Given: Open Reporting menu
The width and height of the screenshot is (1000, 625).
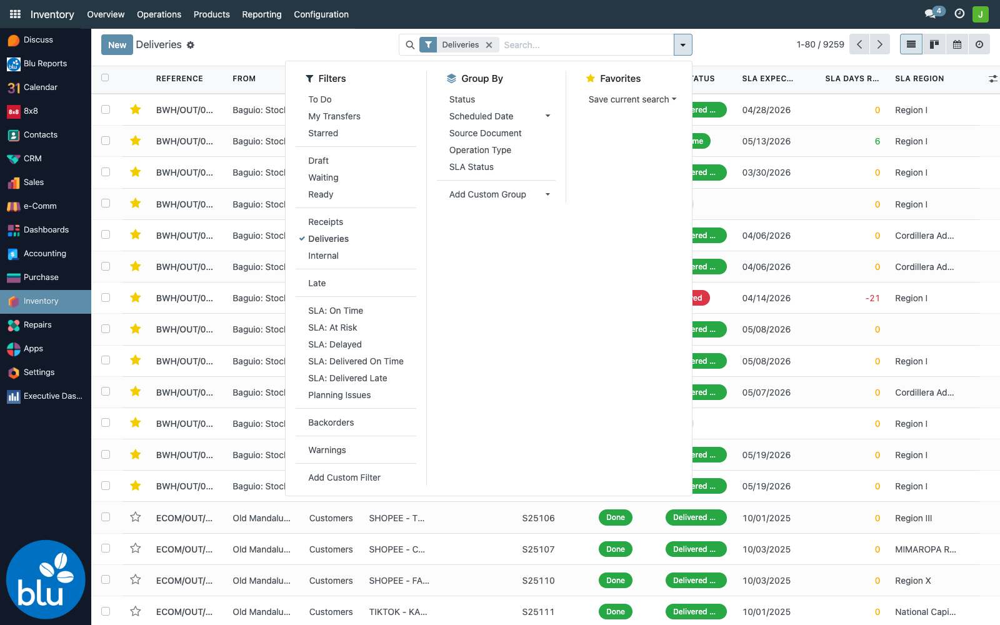Looking at the screenshot, I should 262,14.
